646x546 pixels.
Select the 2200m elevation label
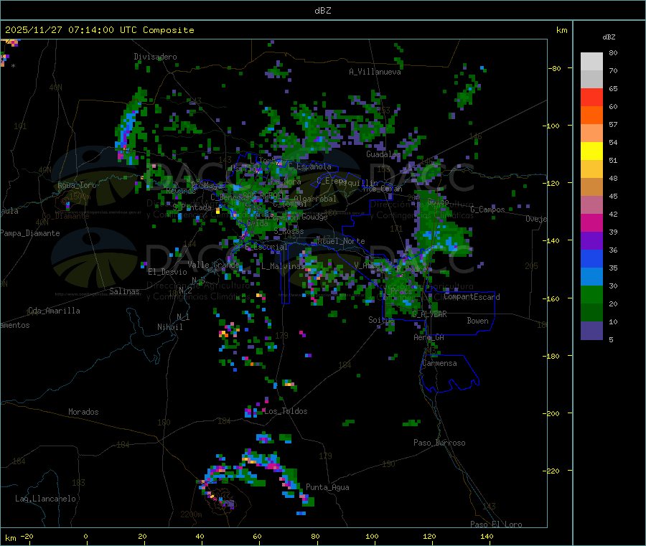pyautogui.click(x=191, y=514)
